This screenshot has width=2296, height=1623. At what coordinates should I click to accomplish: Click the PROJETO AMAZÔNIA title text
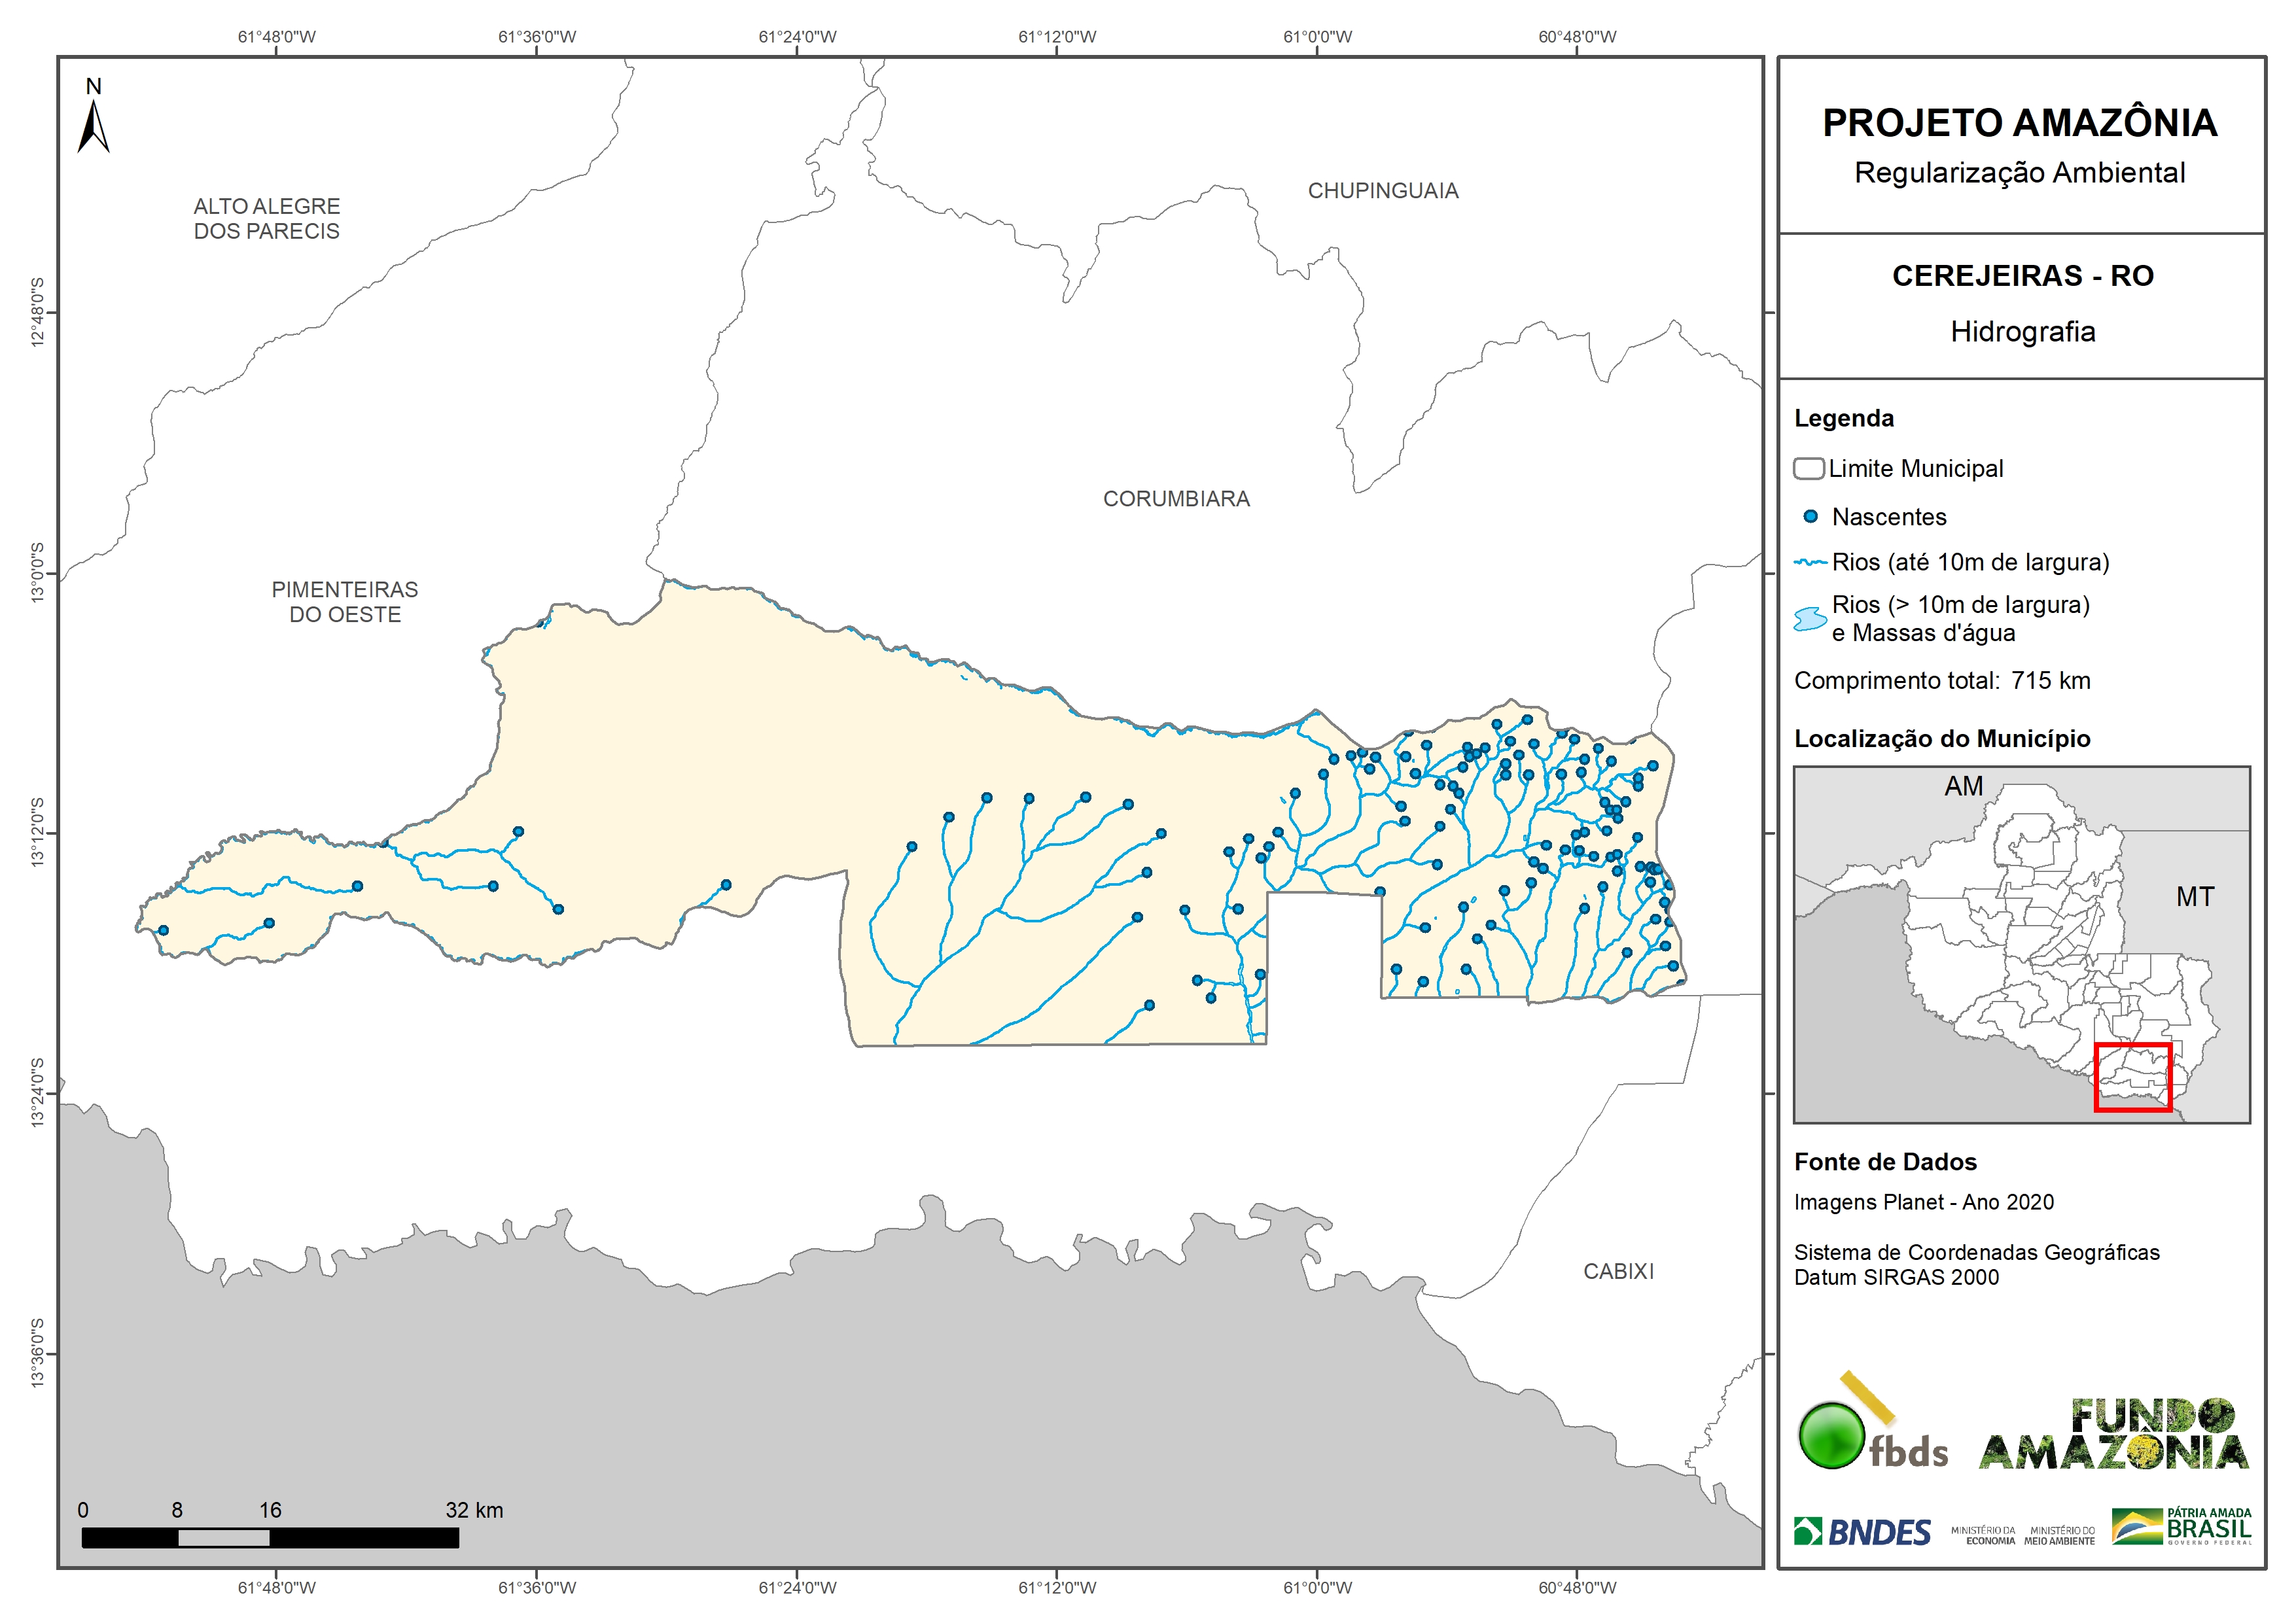pos(2020,123)
